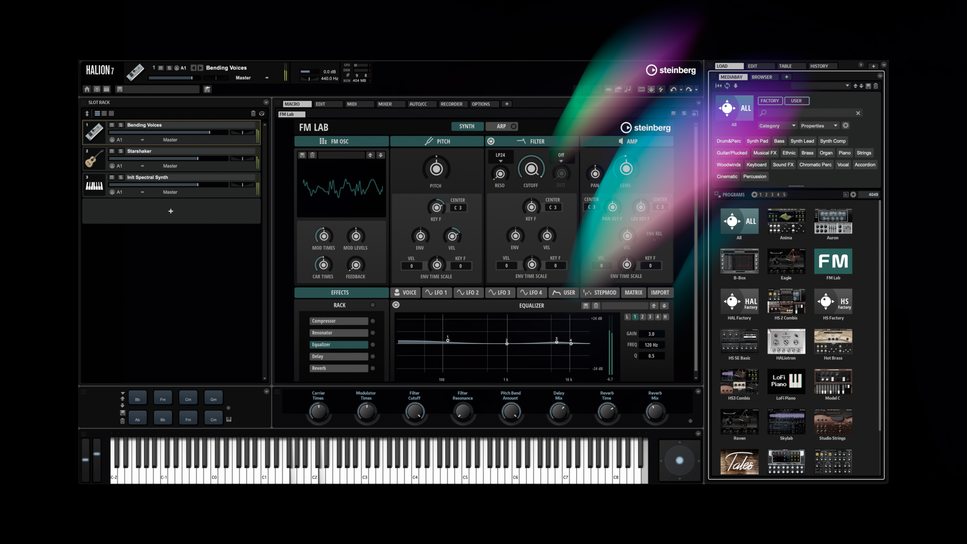This screenshot has height=544, width=967.
Task: Expand the Properties dropdown in MediaBay
Action: [819, 126]
